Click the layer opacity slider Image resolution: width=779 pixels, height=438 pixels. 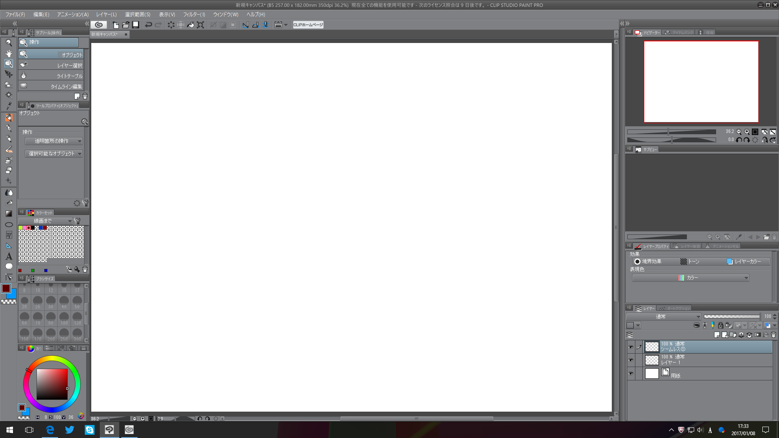pyautogui.click(x=732, y=317)
